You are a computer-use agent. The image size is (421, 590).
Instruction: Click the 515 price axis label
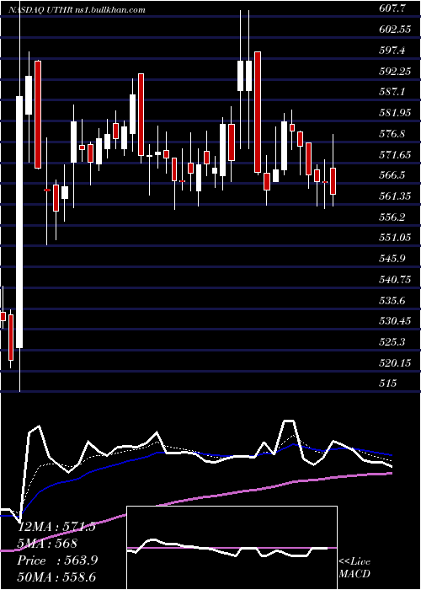click(388, 383)
